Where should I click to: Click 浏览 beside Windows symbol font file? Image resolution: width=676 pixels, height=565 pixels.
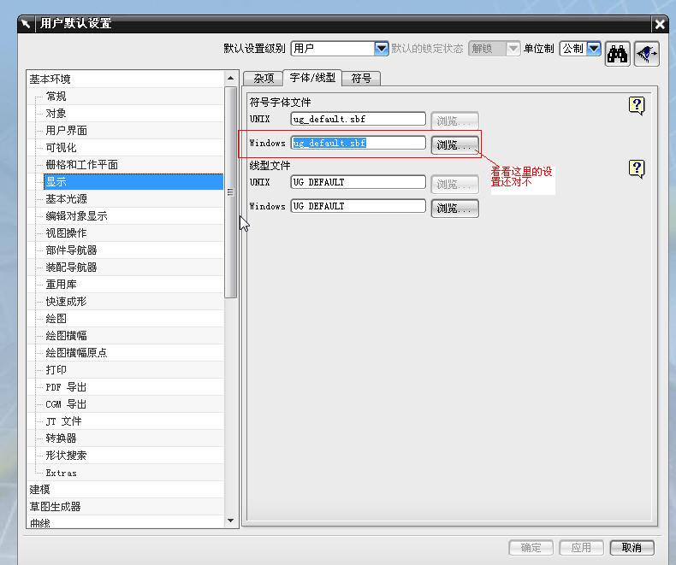pos(455,145)
